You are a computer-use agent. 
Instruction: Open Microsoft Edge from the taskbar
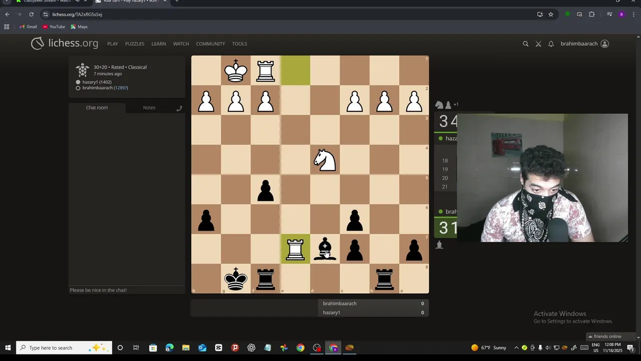169,348
